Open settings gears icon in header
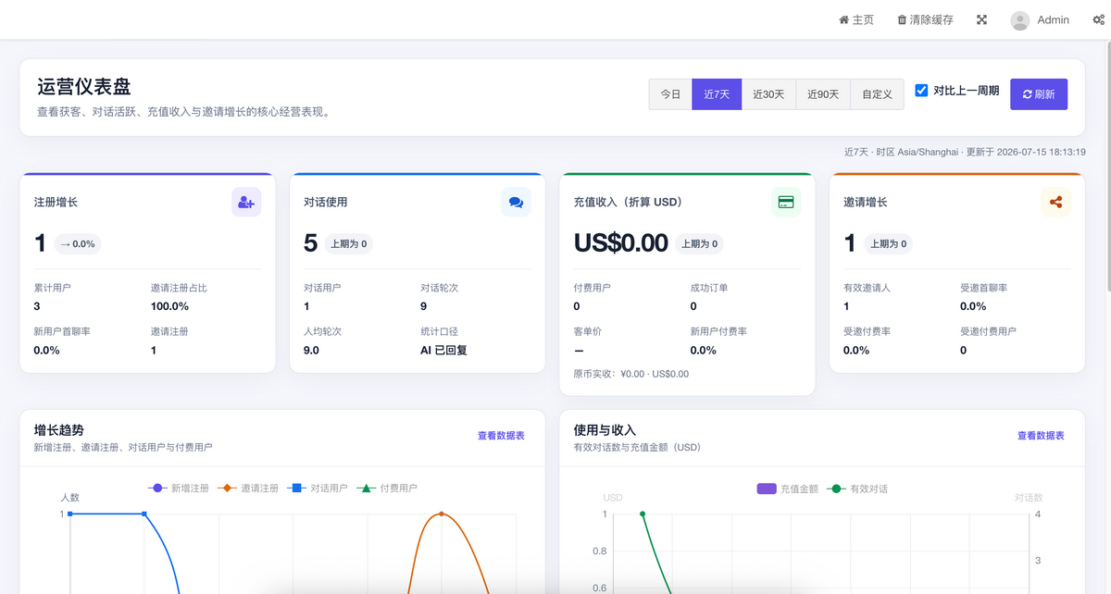 pyautogui.click(x=1098, y=19)
